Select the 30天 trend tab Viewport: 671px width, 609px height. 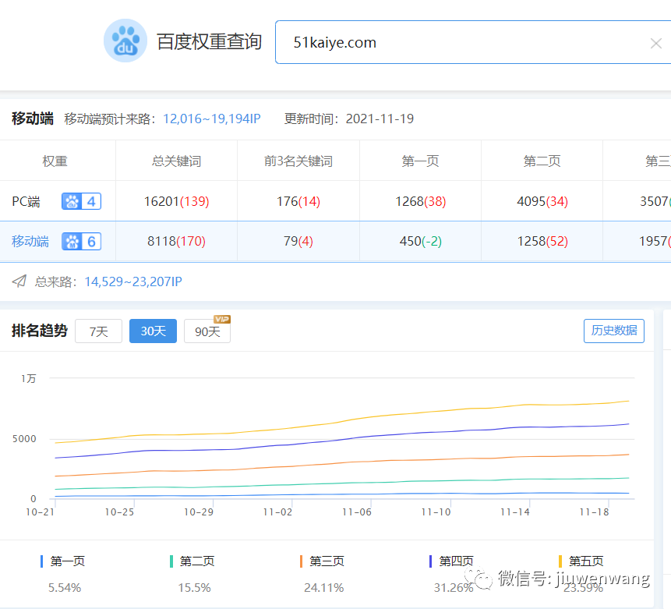click(154, 331)
